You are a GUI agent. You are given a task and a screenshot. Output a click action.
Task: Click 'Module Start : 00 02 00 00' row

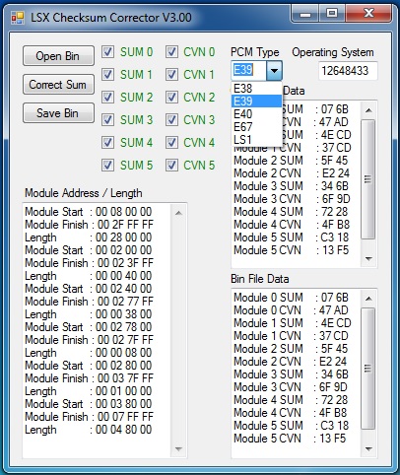click(x=89, y=250)
